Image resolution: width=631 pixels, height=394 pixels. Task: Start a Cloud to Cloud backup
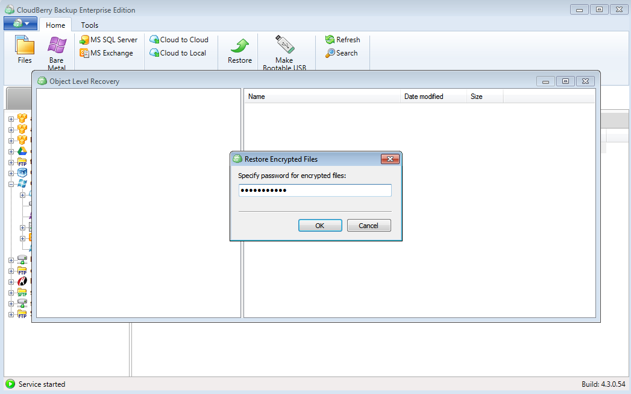(179, 39)
